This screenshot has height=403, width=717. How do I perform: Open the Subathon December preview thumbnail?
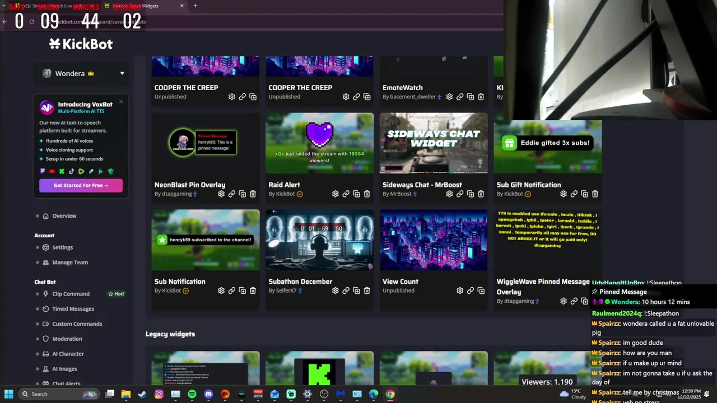(x=319, y=240)
